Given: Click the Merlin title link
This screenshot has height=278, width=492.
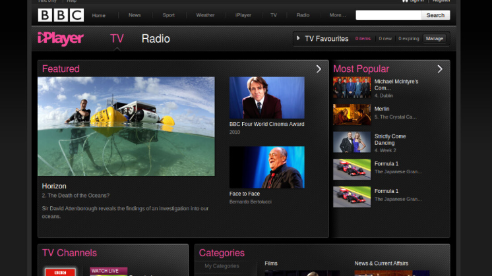Looking at the screenshot, I should 382,109.
